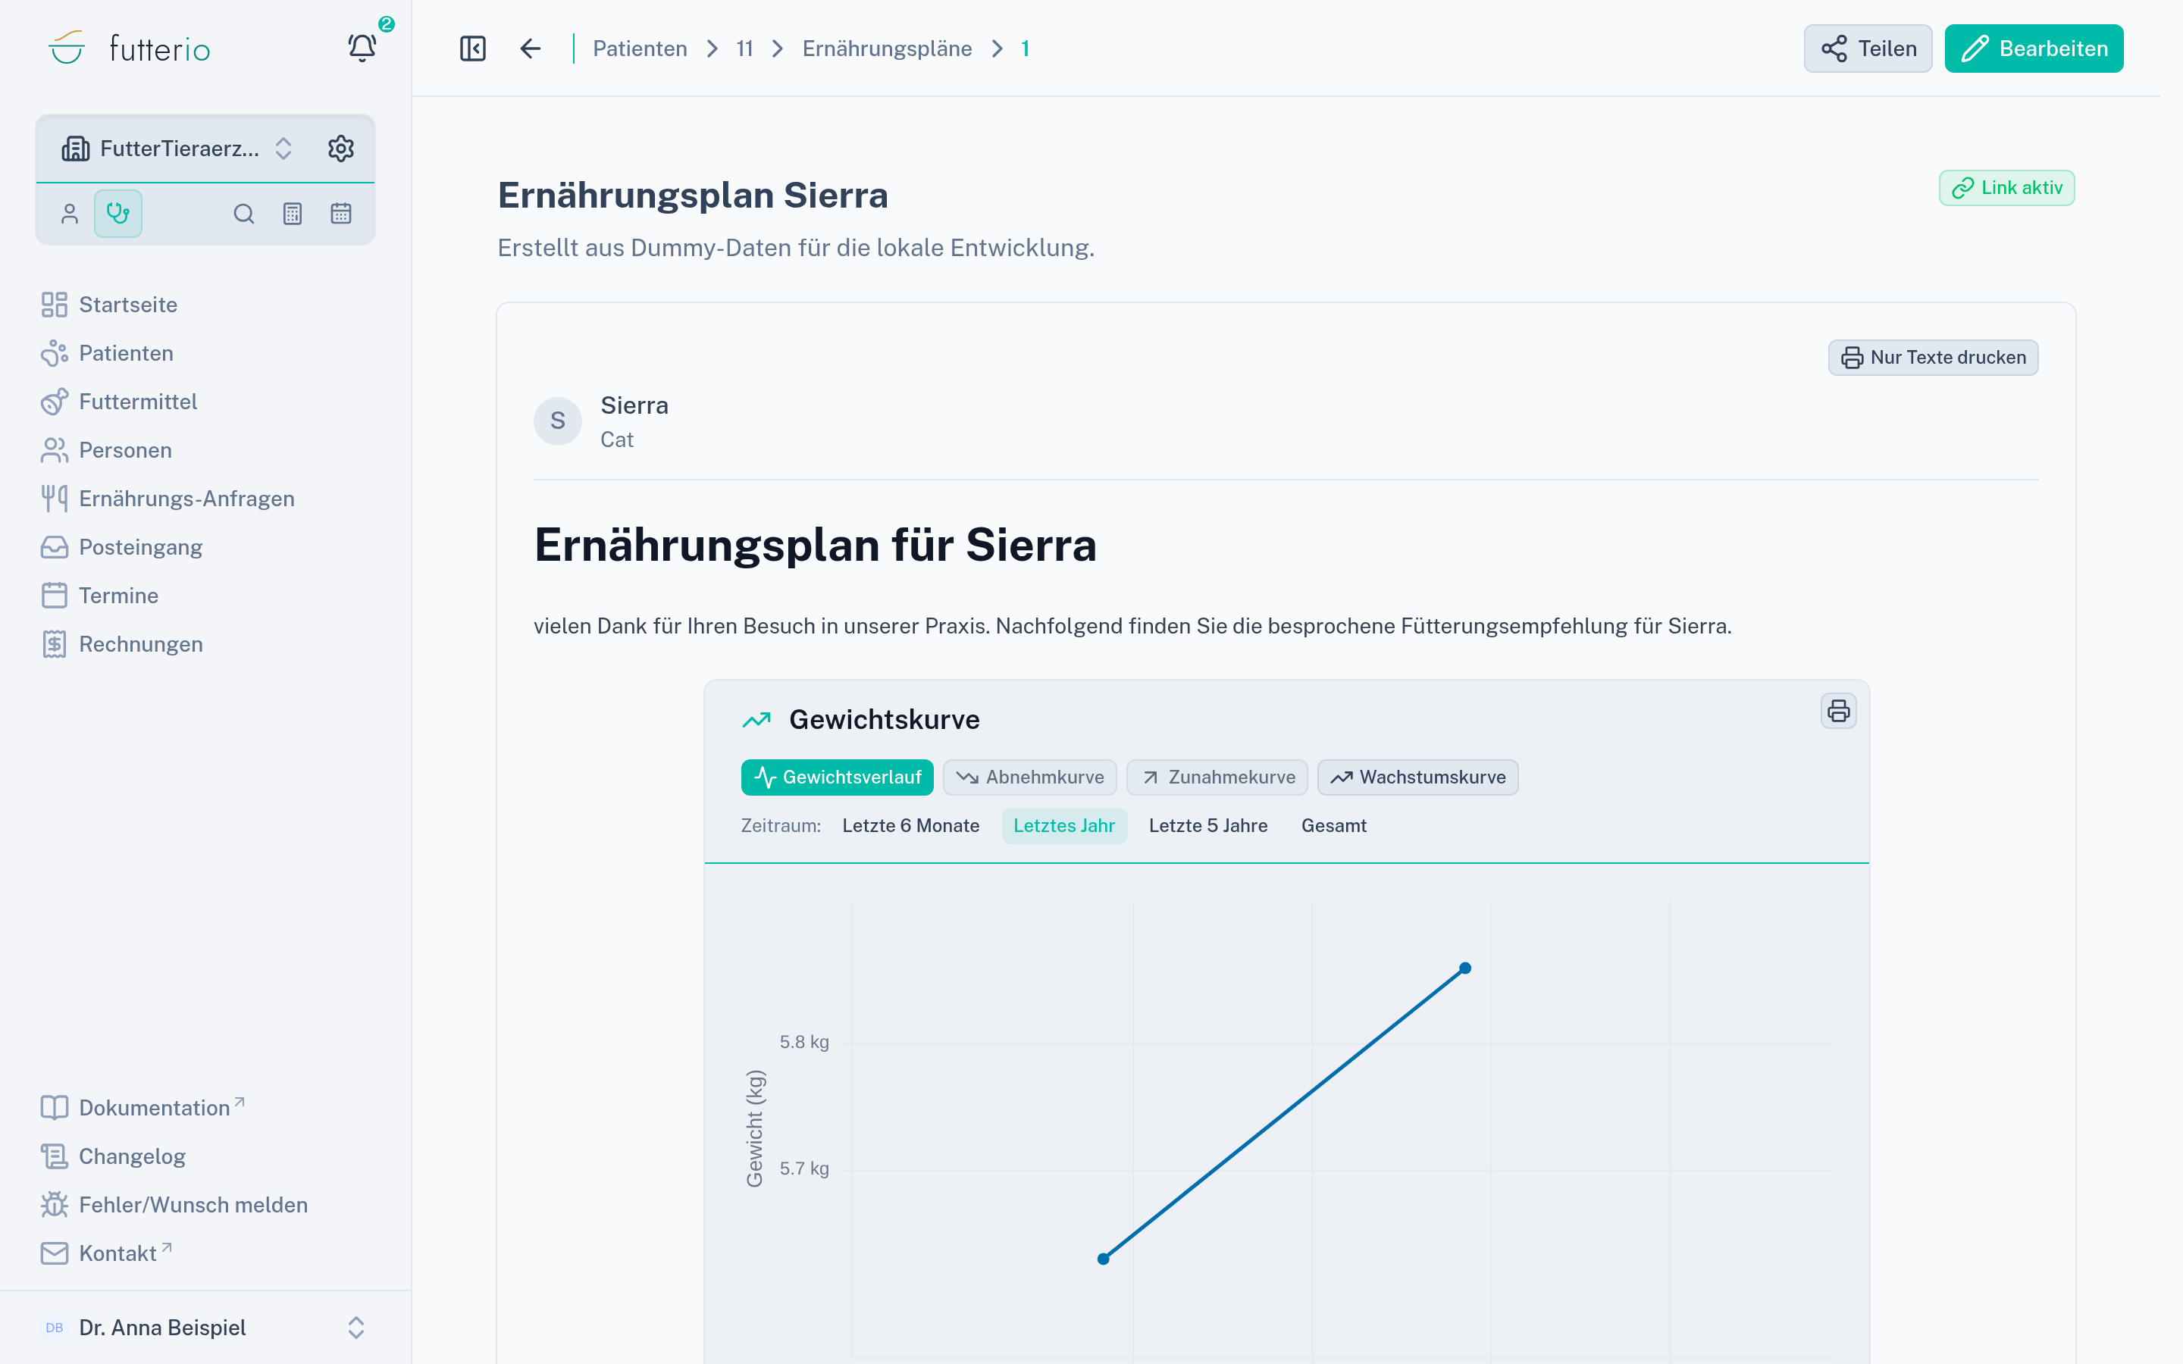Viewport: 2183px width, 1364px height.
Task: Click current breadcrumb item 1
Action: tap(1025, 48)
